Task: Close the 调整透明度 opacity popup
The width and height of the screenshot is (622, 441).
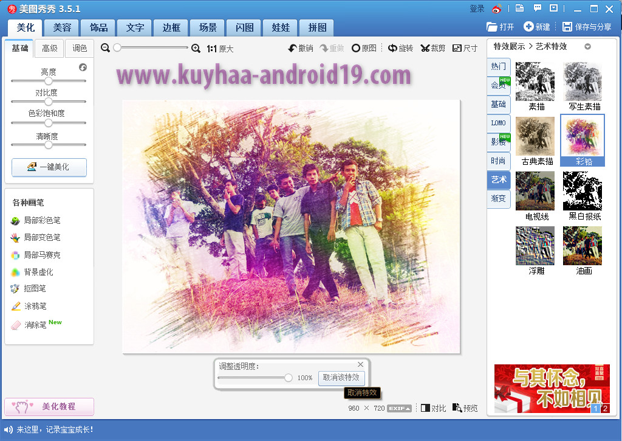Action: (x=360, y=364)
